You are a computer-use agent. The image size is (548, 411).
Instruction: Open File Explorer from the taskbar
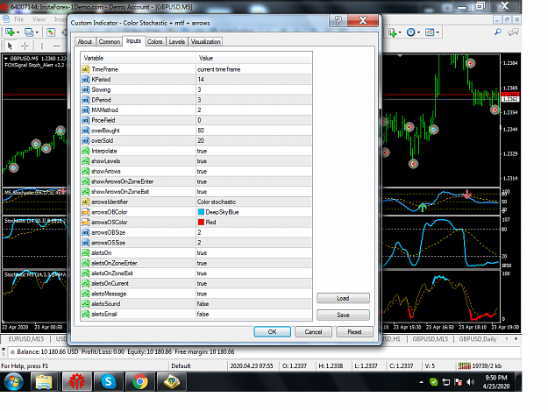[x=44, y=381]
